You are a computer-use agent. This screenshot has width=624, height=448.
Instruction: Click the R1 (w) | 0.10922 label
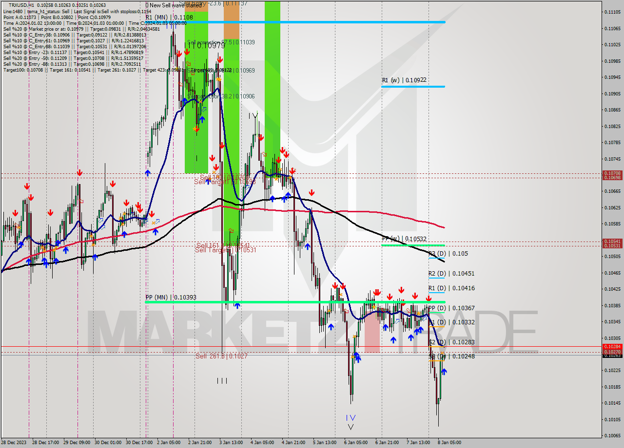coord(404,80)
